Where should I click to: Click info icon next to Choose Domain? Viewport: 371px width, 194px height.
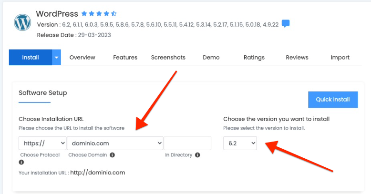tap(113, 155)
